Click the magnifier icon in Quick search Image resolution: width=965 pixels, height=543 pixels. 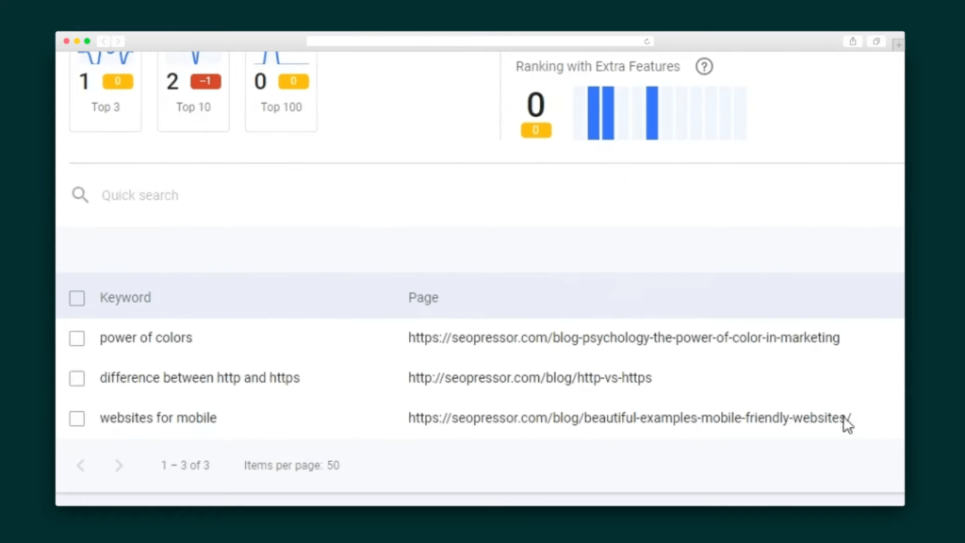pyautogui.click(x=80, y=195)
